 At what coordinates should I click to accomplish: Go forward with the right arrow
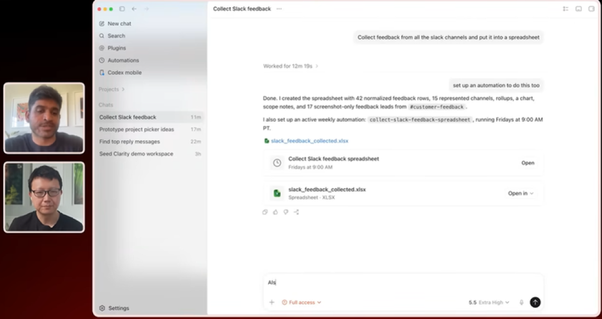coord(146,9)
